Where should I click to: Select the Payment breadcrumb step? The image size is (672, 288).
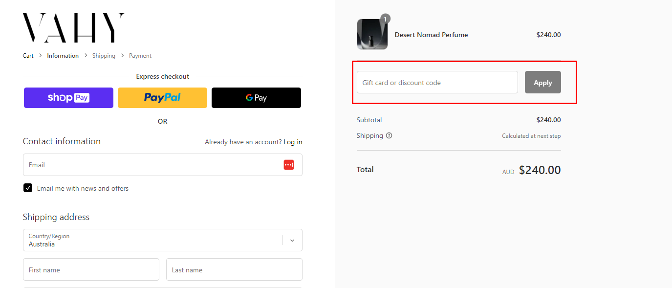coord(140,56)
